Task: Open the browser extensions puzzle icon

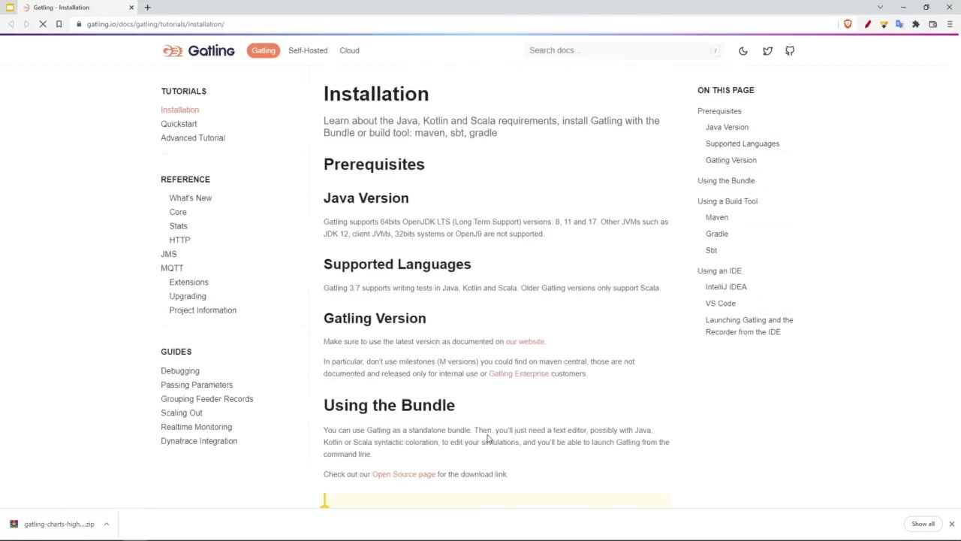Action: [916, 24]
